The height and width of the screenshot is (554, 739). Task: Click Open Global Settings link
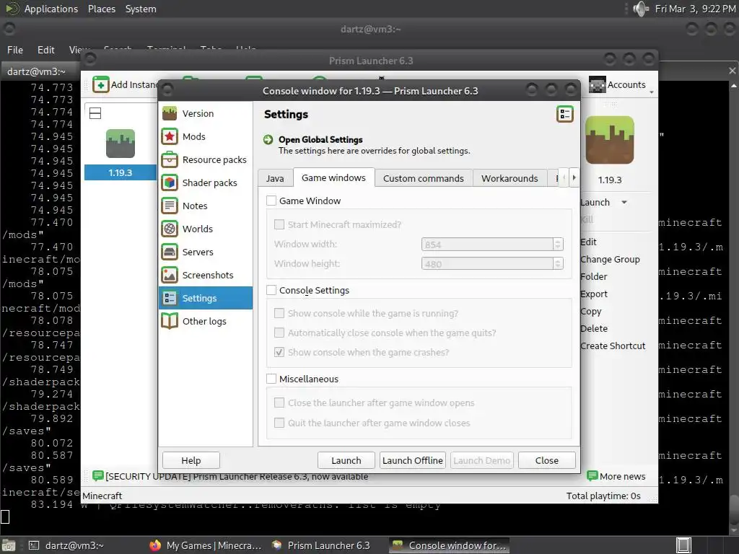pos(320,139)
